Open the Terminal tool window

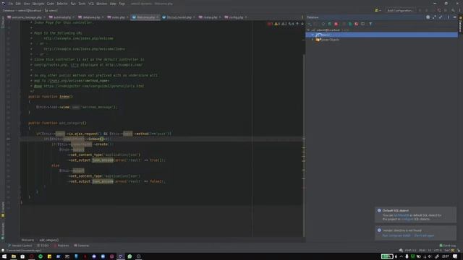click(82, 246)
